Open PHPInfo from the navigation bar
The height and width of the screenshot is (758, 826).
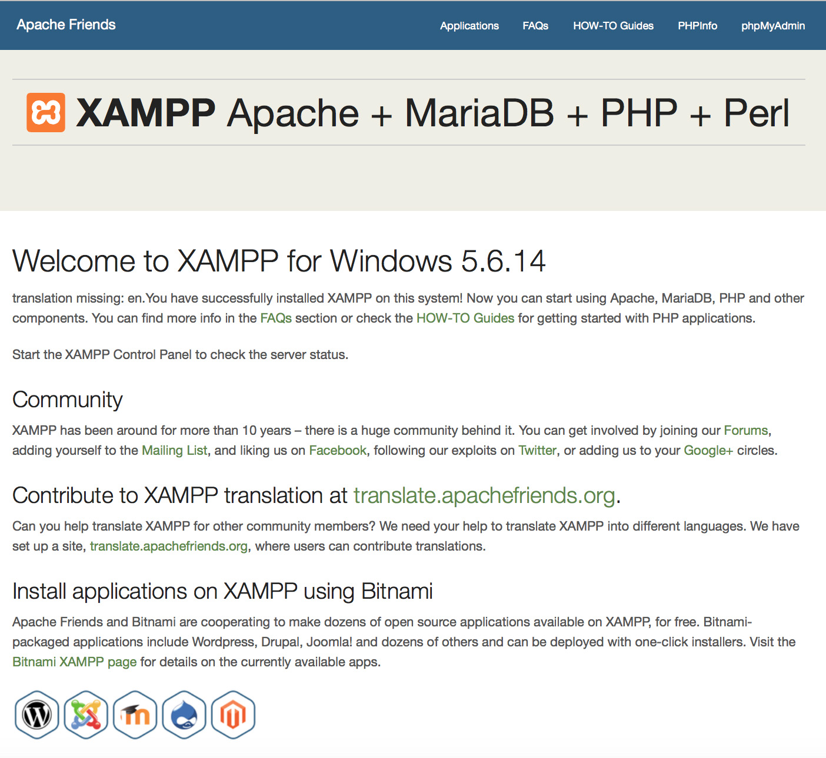point(698,26)
